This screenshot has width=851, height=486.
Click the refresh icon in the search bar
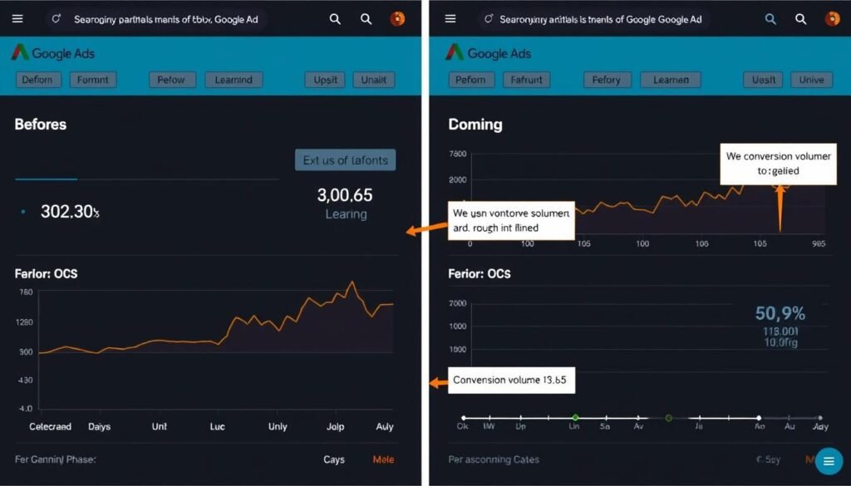(x=55, y=17)
